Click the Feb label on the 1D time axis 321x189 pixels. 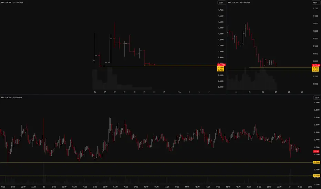coord(179,92)
